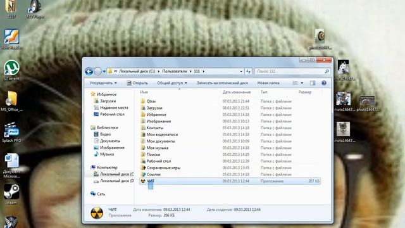Select the 'Загрузки' folder icon in the file list

click(x=143, y=108)
